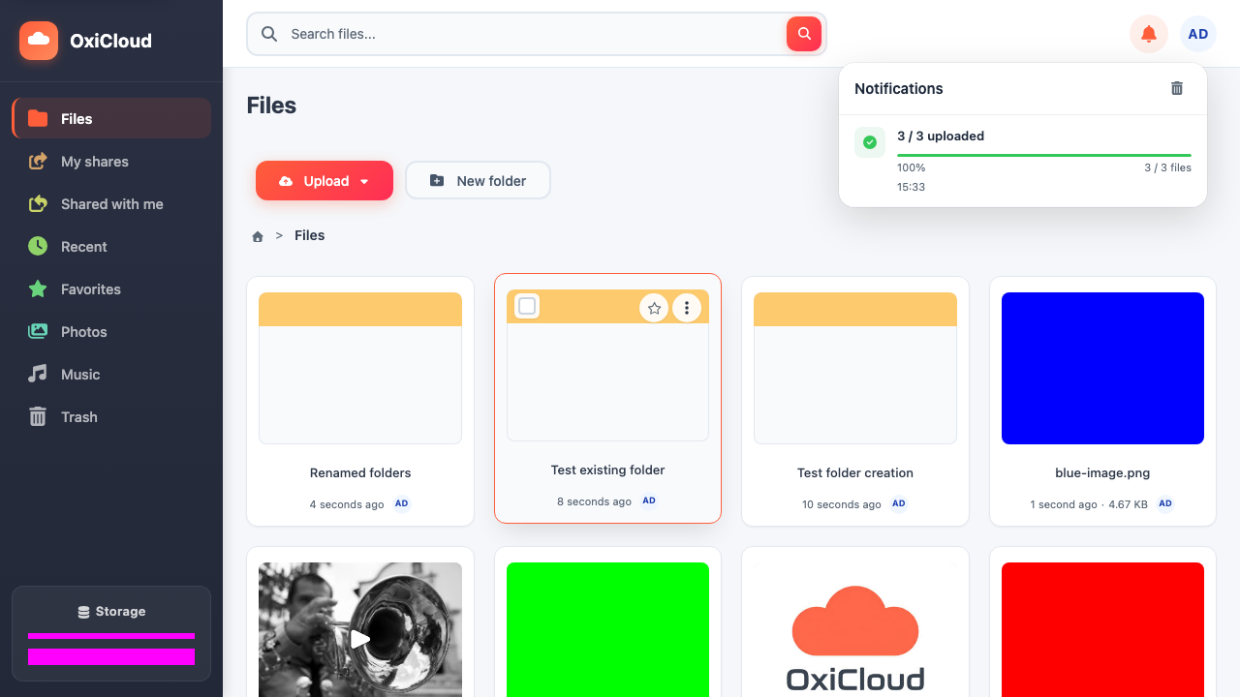Open more options for Test existing folder
The height and width of the screenshot is (697, 1240).
(x=687, y=308)
